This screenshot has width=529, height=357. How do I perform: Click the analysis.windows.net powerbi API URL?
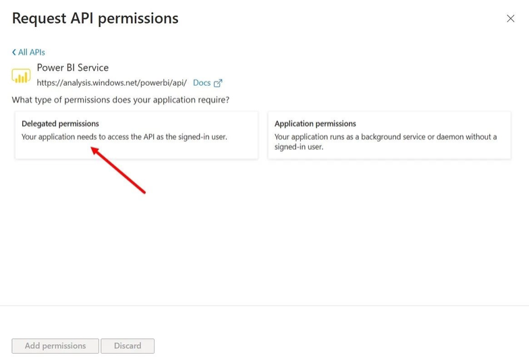pos(112,82)
